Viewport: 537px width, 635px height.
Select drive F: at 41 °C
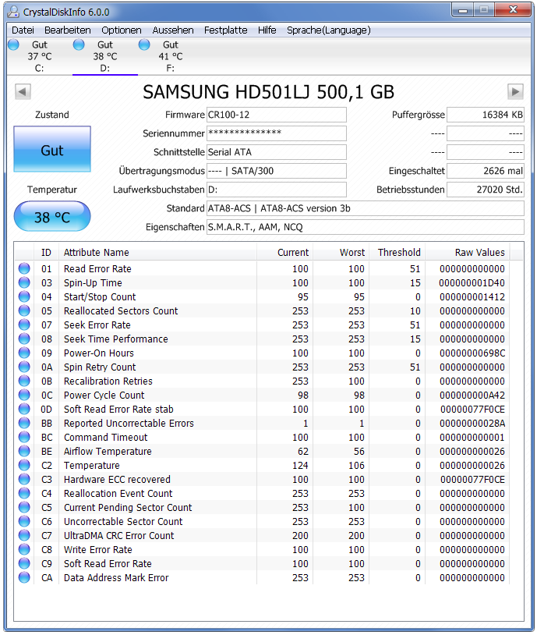coord(171,56)
